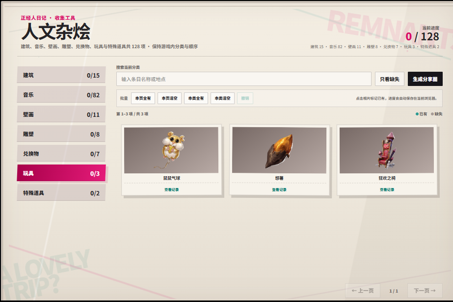Select the 狂欢之椅 throne photo
Image resolution: width=453 pixels, height=302 pixels.
click(387, 150)
